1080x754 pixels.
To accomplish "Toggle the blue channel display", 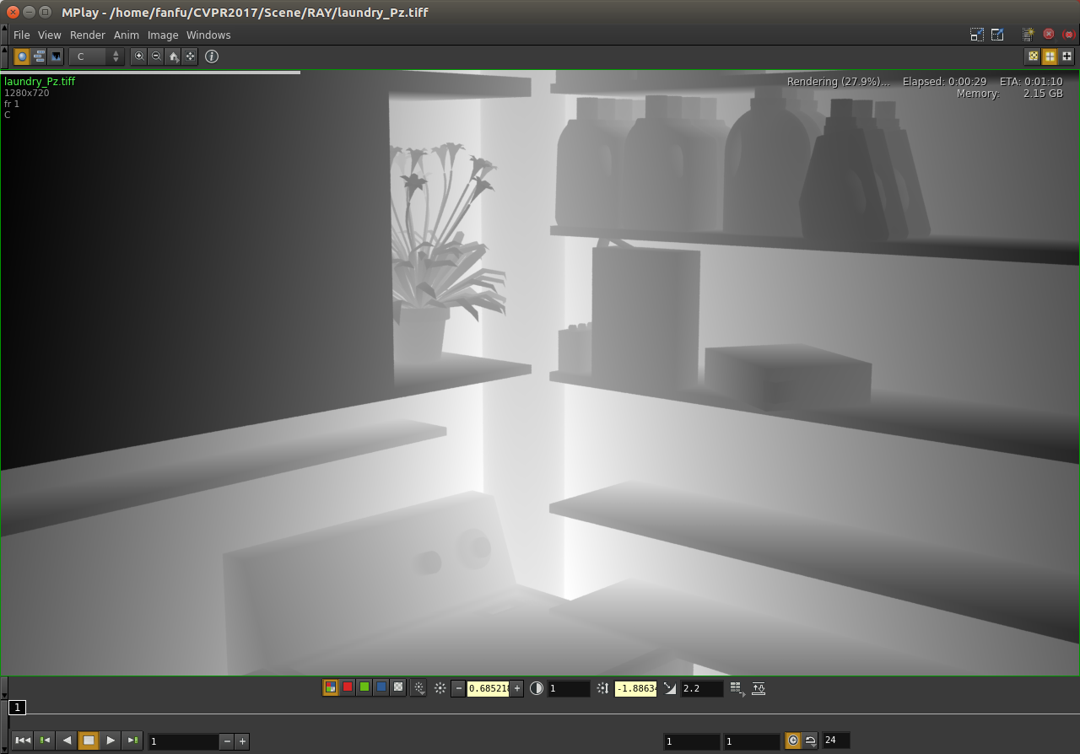I will pos(381,688).
